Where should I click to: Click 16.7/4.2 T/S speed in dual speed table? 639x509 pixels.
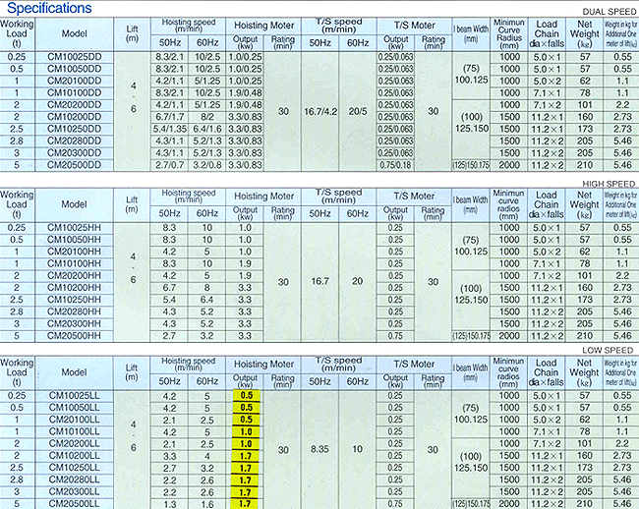tap(320, 111)
